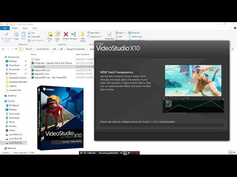Switch to the Share ribbon tab
The width and height of the screenshot is (237, 177).
25,28
